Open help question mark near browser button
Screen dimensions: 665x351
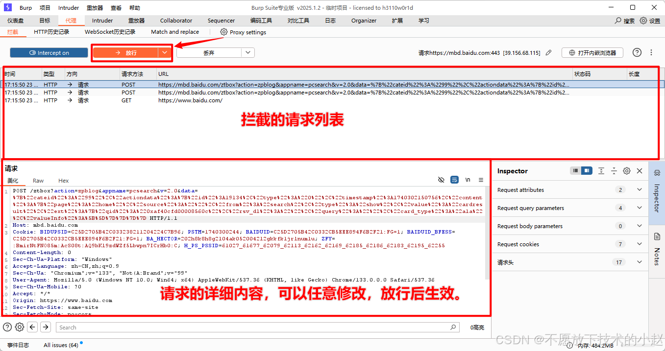(637, 52)
